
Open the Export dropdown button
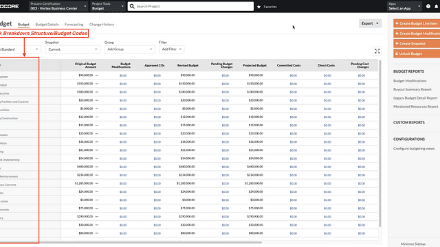pos(370,23)
